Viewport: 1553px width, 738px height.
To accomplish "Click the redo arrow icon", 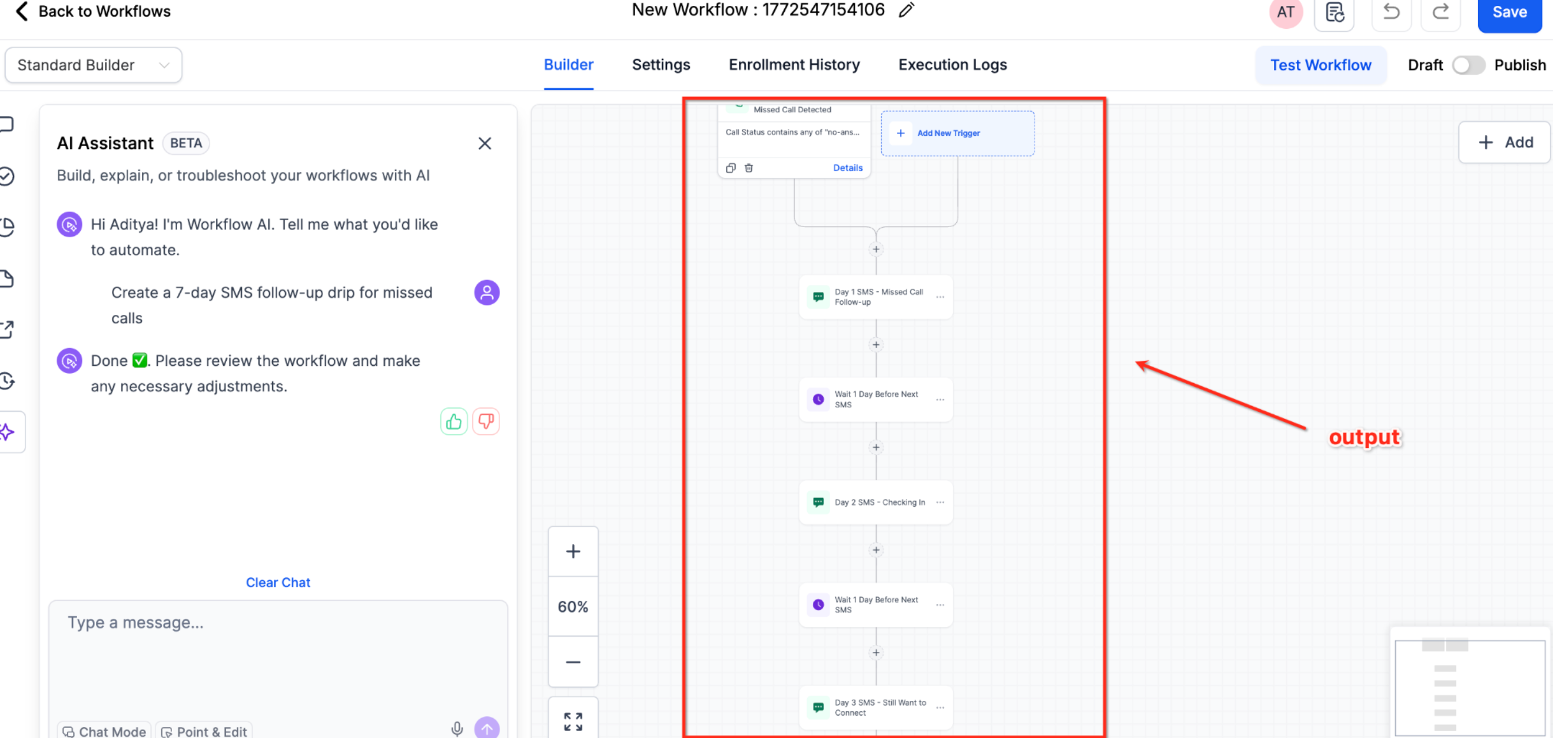I will 1440,12.
